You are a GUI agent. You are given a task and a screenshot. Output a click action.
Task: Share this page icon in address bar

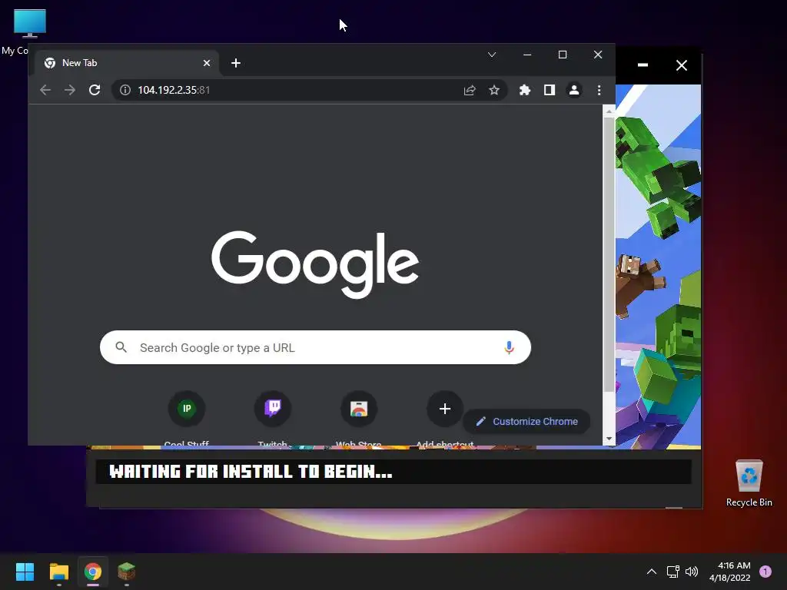click(470, 90)
